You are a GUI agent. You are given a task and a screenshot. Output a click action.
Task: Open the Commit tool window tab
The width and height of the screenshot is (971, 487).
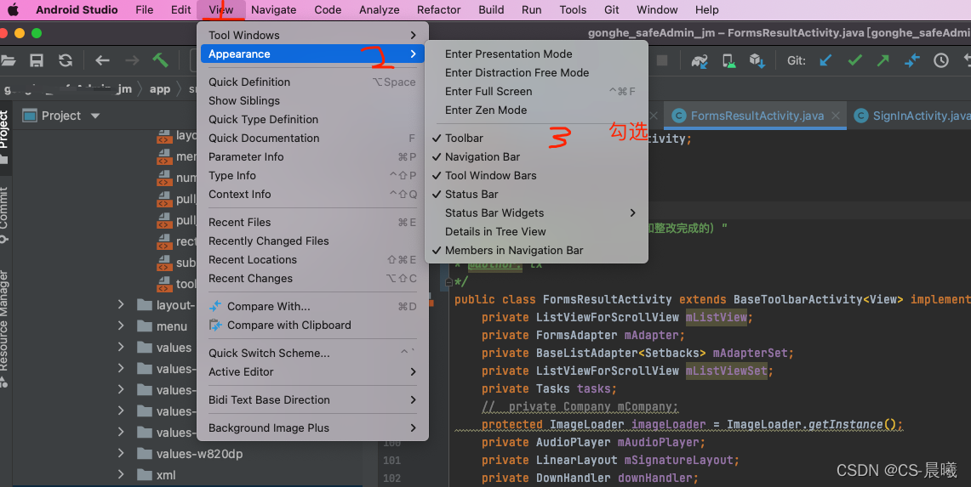coord(5,215)
